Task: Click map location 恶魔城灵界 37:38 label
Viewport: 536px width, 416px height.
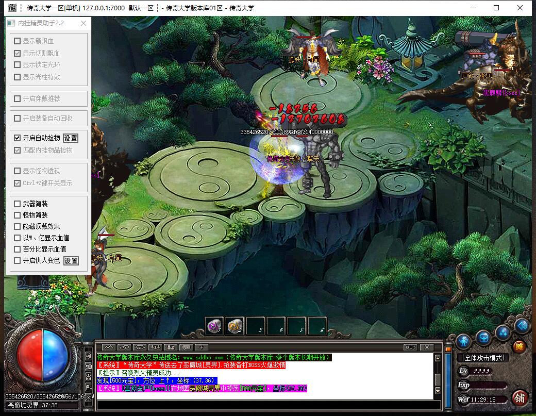Action: tap(33, 405)
